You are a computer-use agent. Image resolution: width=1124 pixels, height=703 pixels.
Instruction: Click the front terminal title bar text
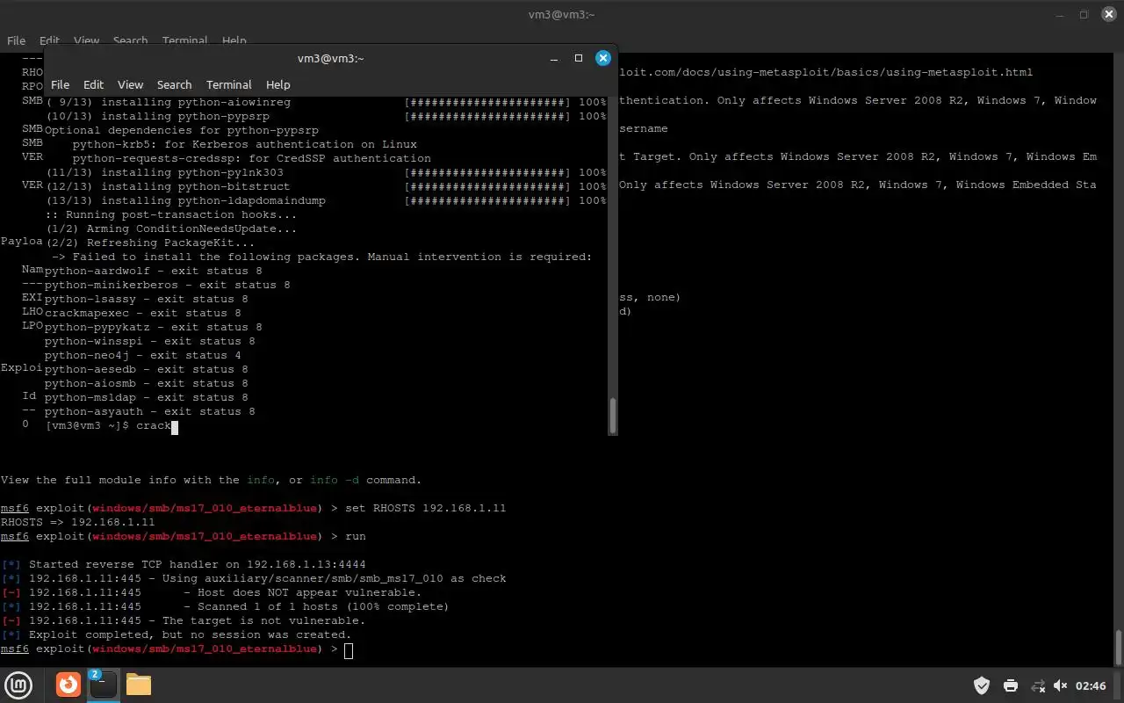pyautogui.click(x=330, y=58)
